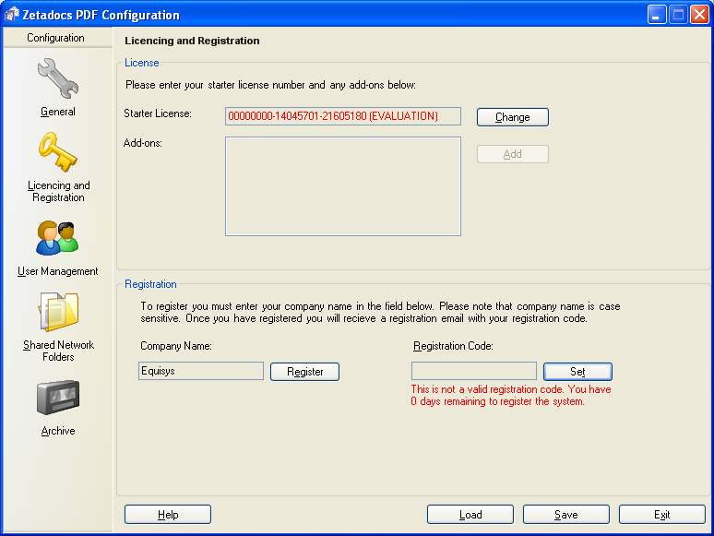Click the Set button for registration code

[x=577, y=372]
